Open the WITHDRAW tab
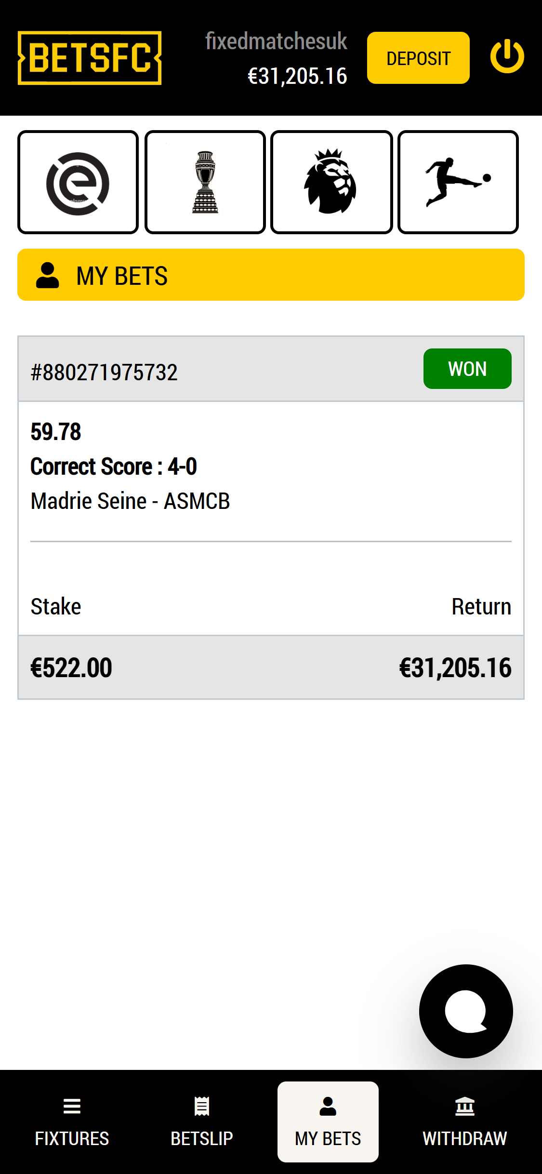This screenshot has width=542, height=1174. click(x=465, y=1122)
